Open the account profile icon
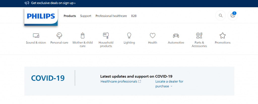This screenshot has width=258, height=104. [233, 15]
